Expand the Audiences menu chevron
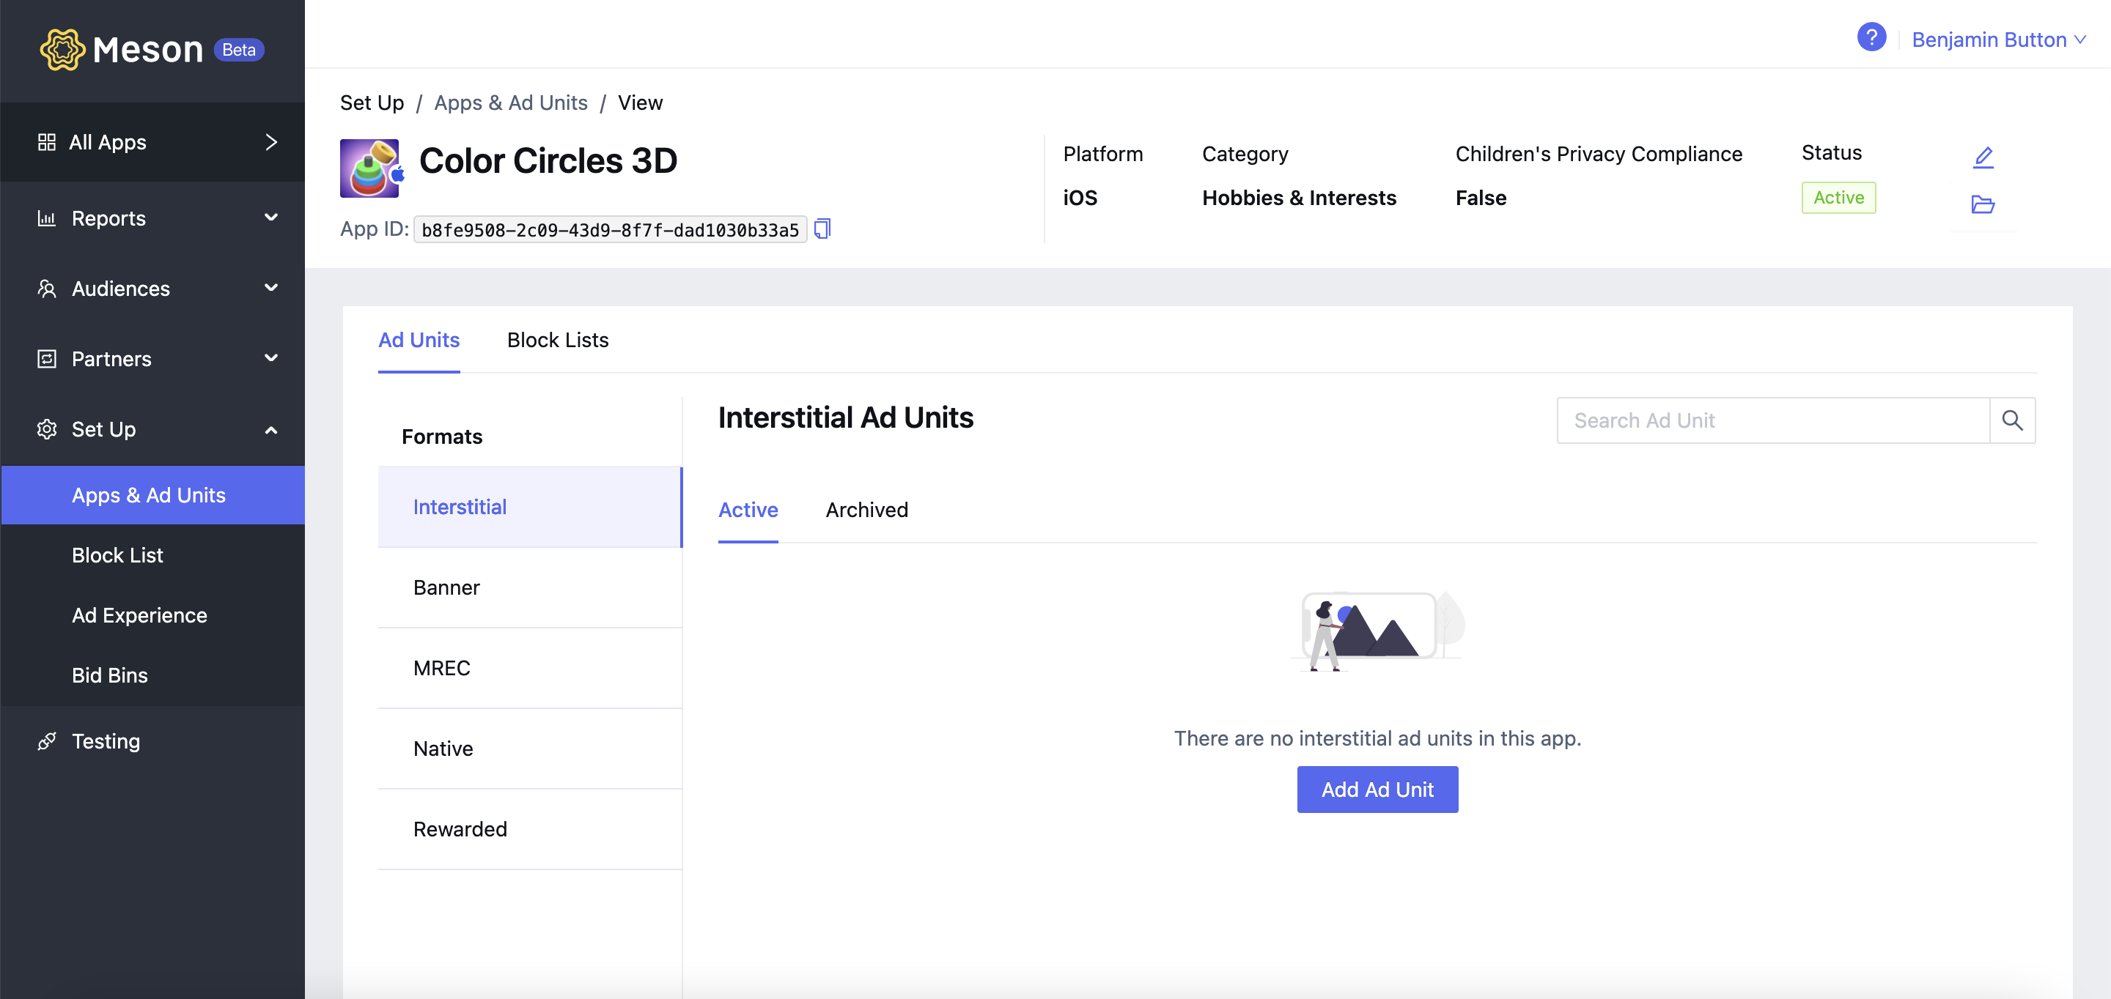Image resolution: width=2111 pixels, height=999 pixels. pyautogui.click(x=271, y=289)
